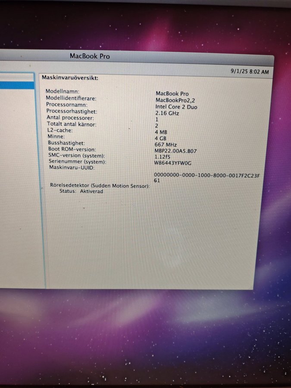Click the Totalt antal kärnor label

71,124
